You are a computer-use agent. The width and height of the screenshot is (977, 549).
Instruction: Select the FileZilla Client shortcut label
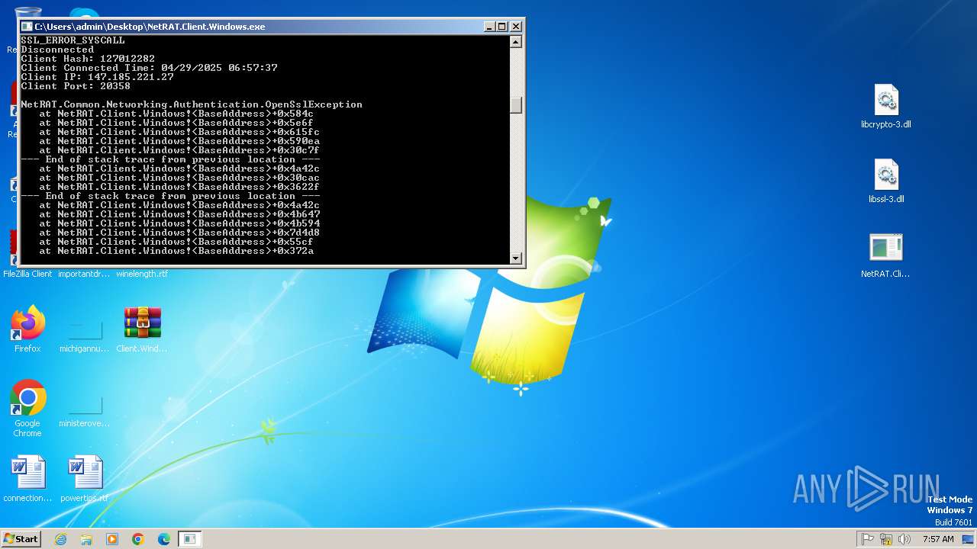[27, 274]
